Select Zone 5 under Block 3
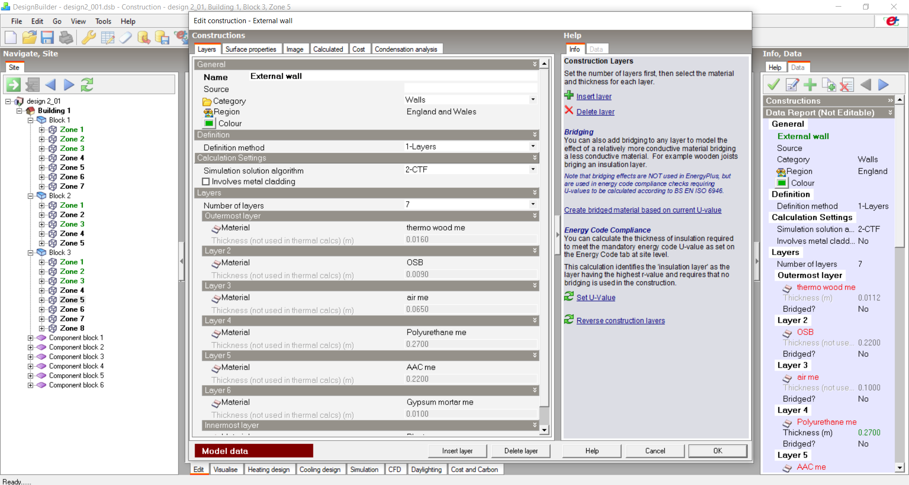Image resolution: width=909 pixels, height=485 pixels. point(72,300)
